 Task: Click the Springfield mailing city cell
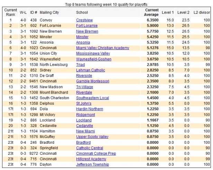tap(49, 148)
